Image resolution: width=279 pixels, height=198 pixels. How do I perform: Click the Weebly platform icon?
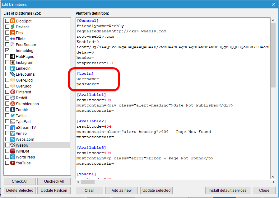(x=13, y=145)
